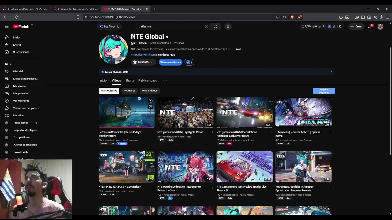This screenshot has width=392, height=220.
Task: Open the music note toolbar icon
Action: (x=357, y=17)
